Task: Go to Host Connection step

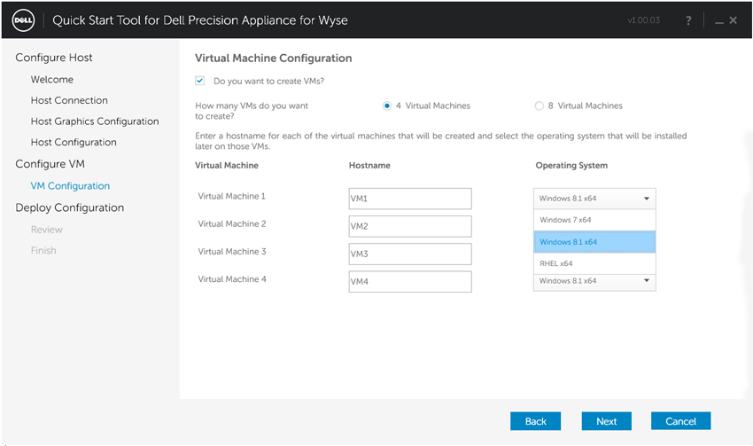Action: tap(69, 100)
